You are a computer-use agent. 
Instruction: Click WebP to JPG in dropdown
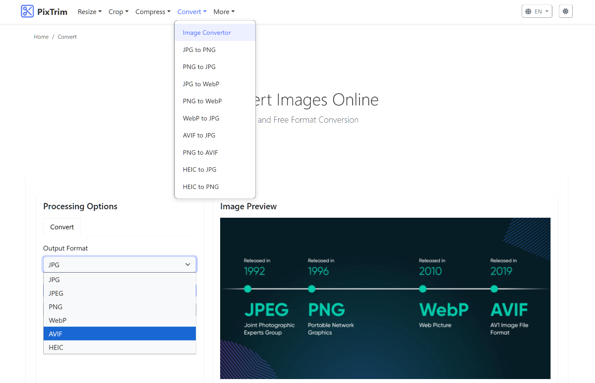click(201, 118)
